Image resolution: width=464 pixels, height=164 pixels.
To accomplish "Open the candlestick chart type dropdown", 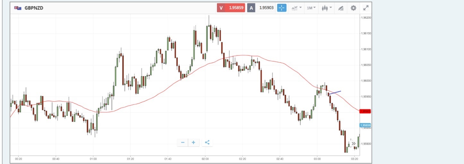I will point(327,8).
